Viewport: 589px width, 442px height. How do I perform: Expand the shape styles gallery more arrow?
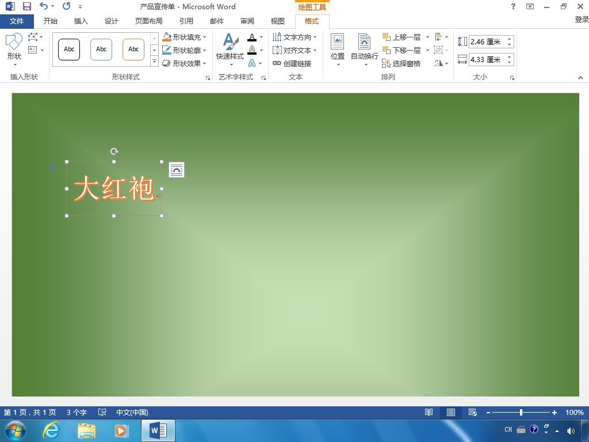[x=154, y=61]
